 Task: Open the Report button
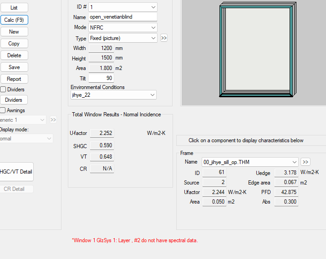pyautogui.click(x=14, y=79)
